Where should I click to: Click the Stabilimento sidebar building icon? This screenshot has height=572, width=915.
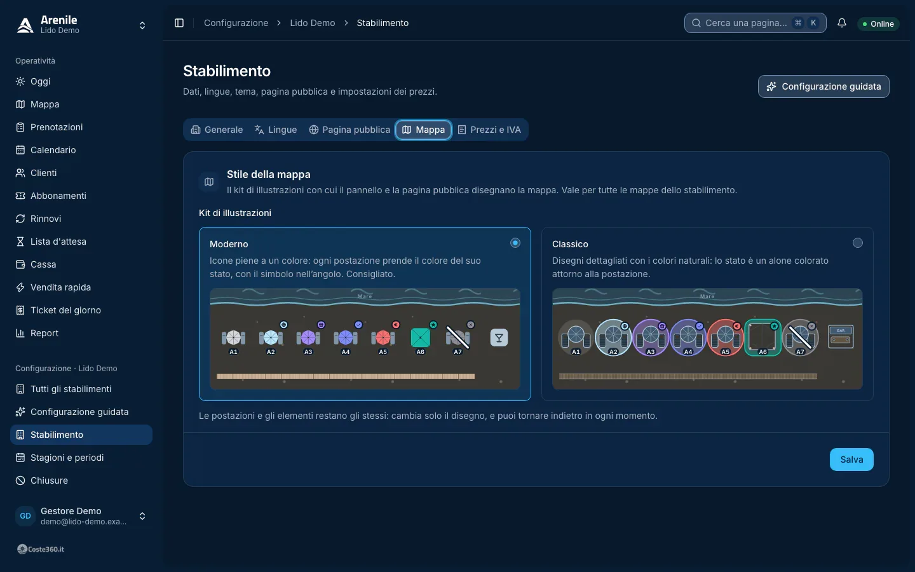point(20,435)
